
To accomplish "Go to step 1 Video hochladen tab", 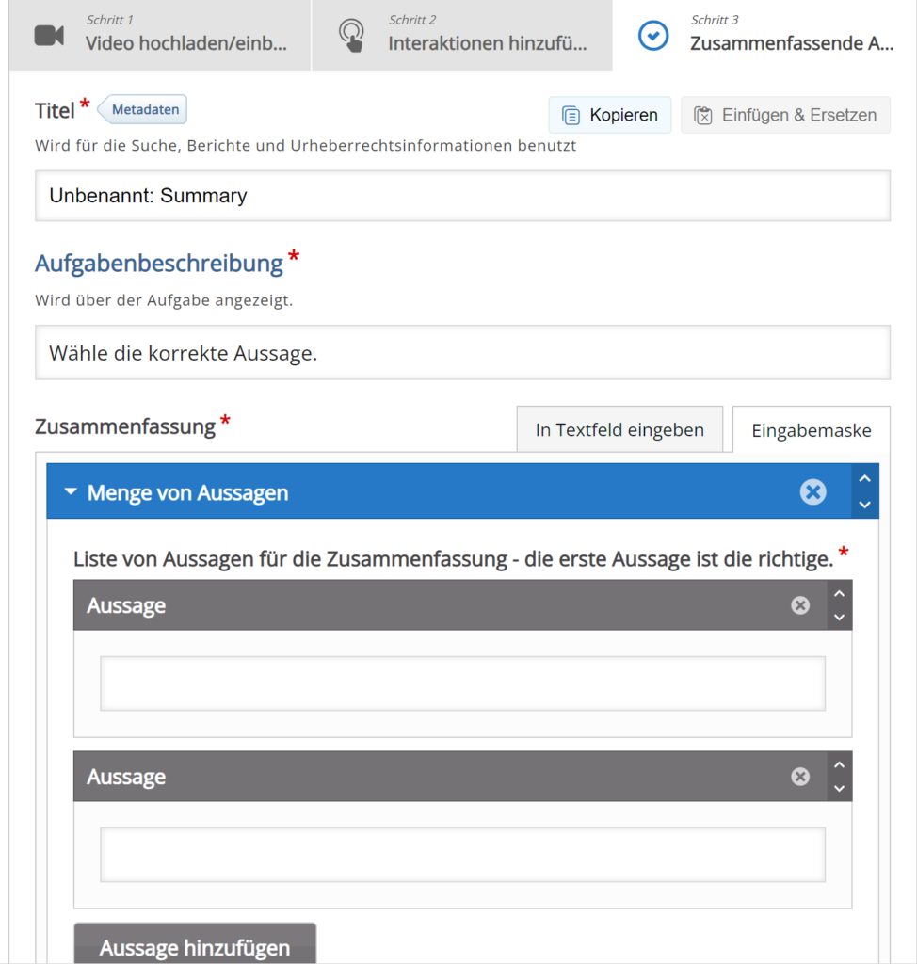I will pos(160,35).
